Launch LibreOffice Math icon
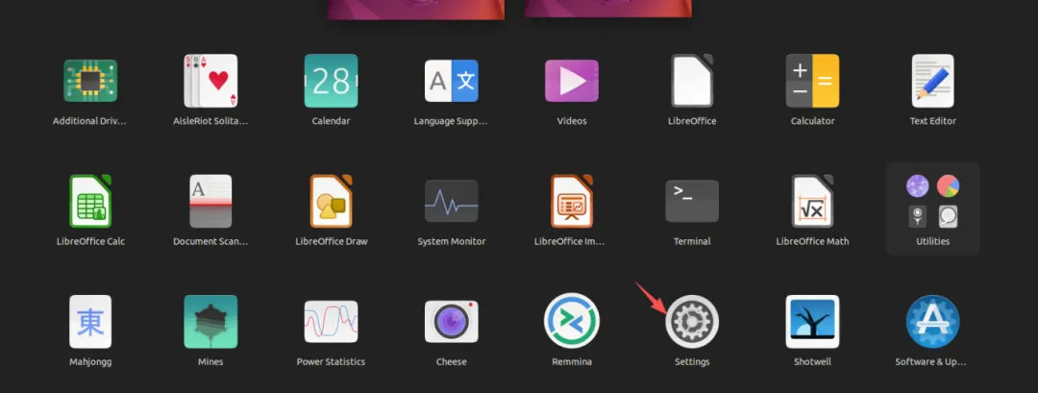This screenshot has width=1038, height=393. [x=812, y=201]
